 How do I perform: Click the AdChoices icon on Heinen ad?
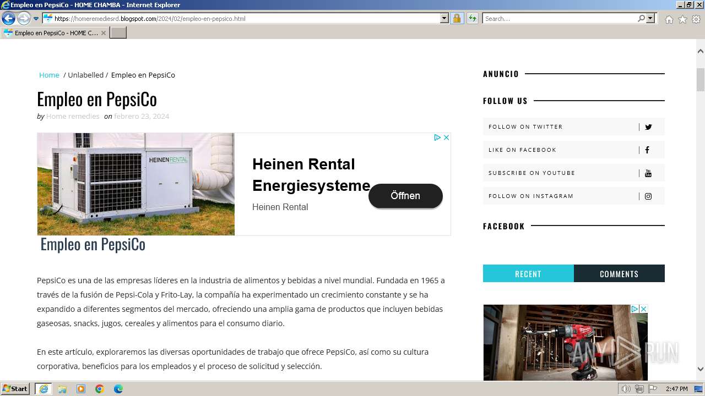point(437,137)
